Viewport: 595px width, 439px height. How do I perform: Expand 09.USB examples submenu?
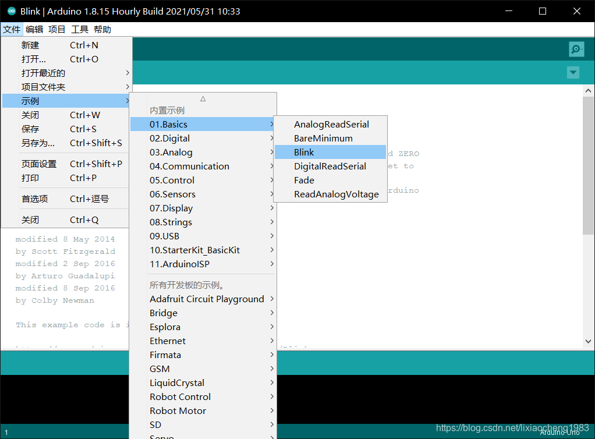click(203, 236)
